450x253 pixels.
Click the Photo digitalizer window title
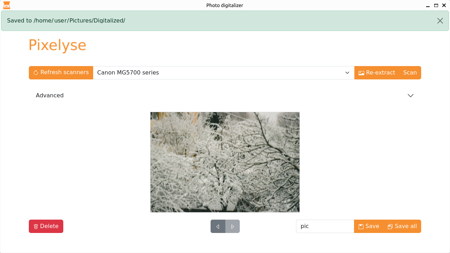[x=225, y=5]
